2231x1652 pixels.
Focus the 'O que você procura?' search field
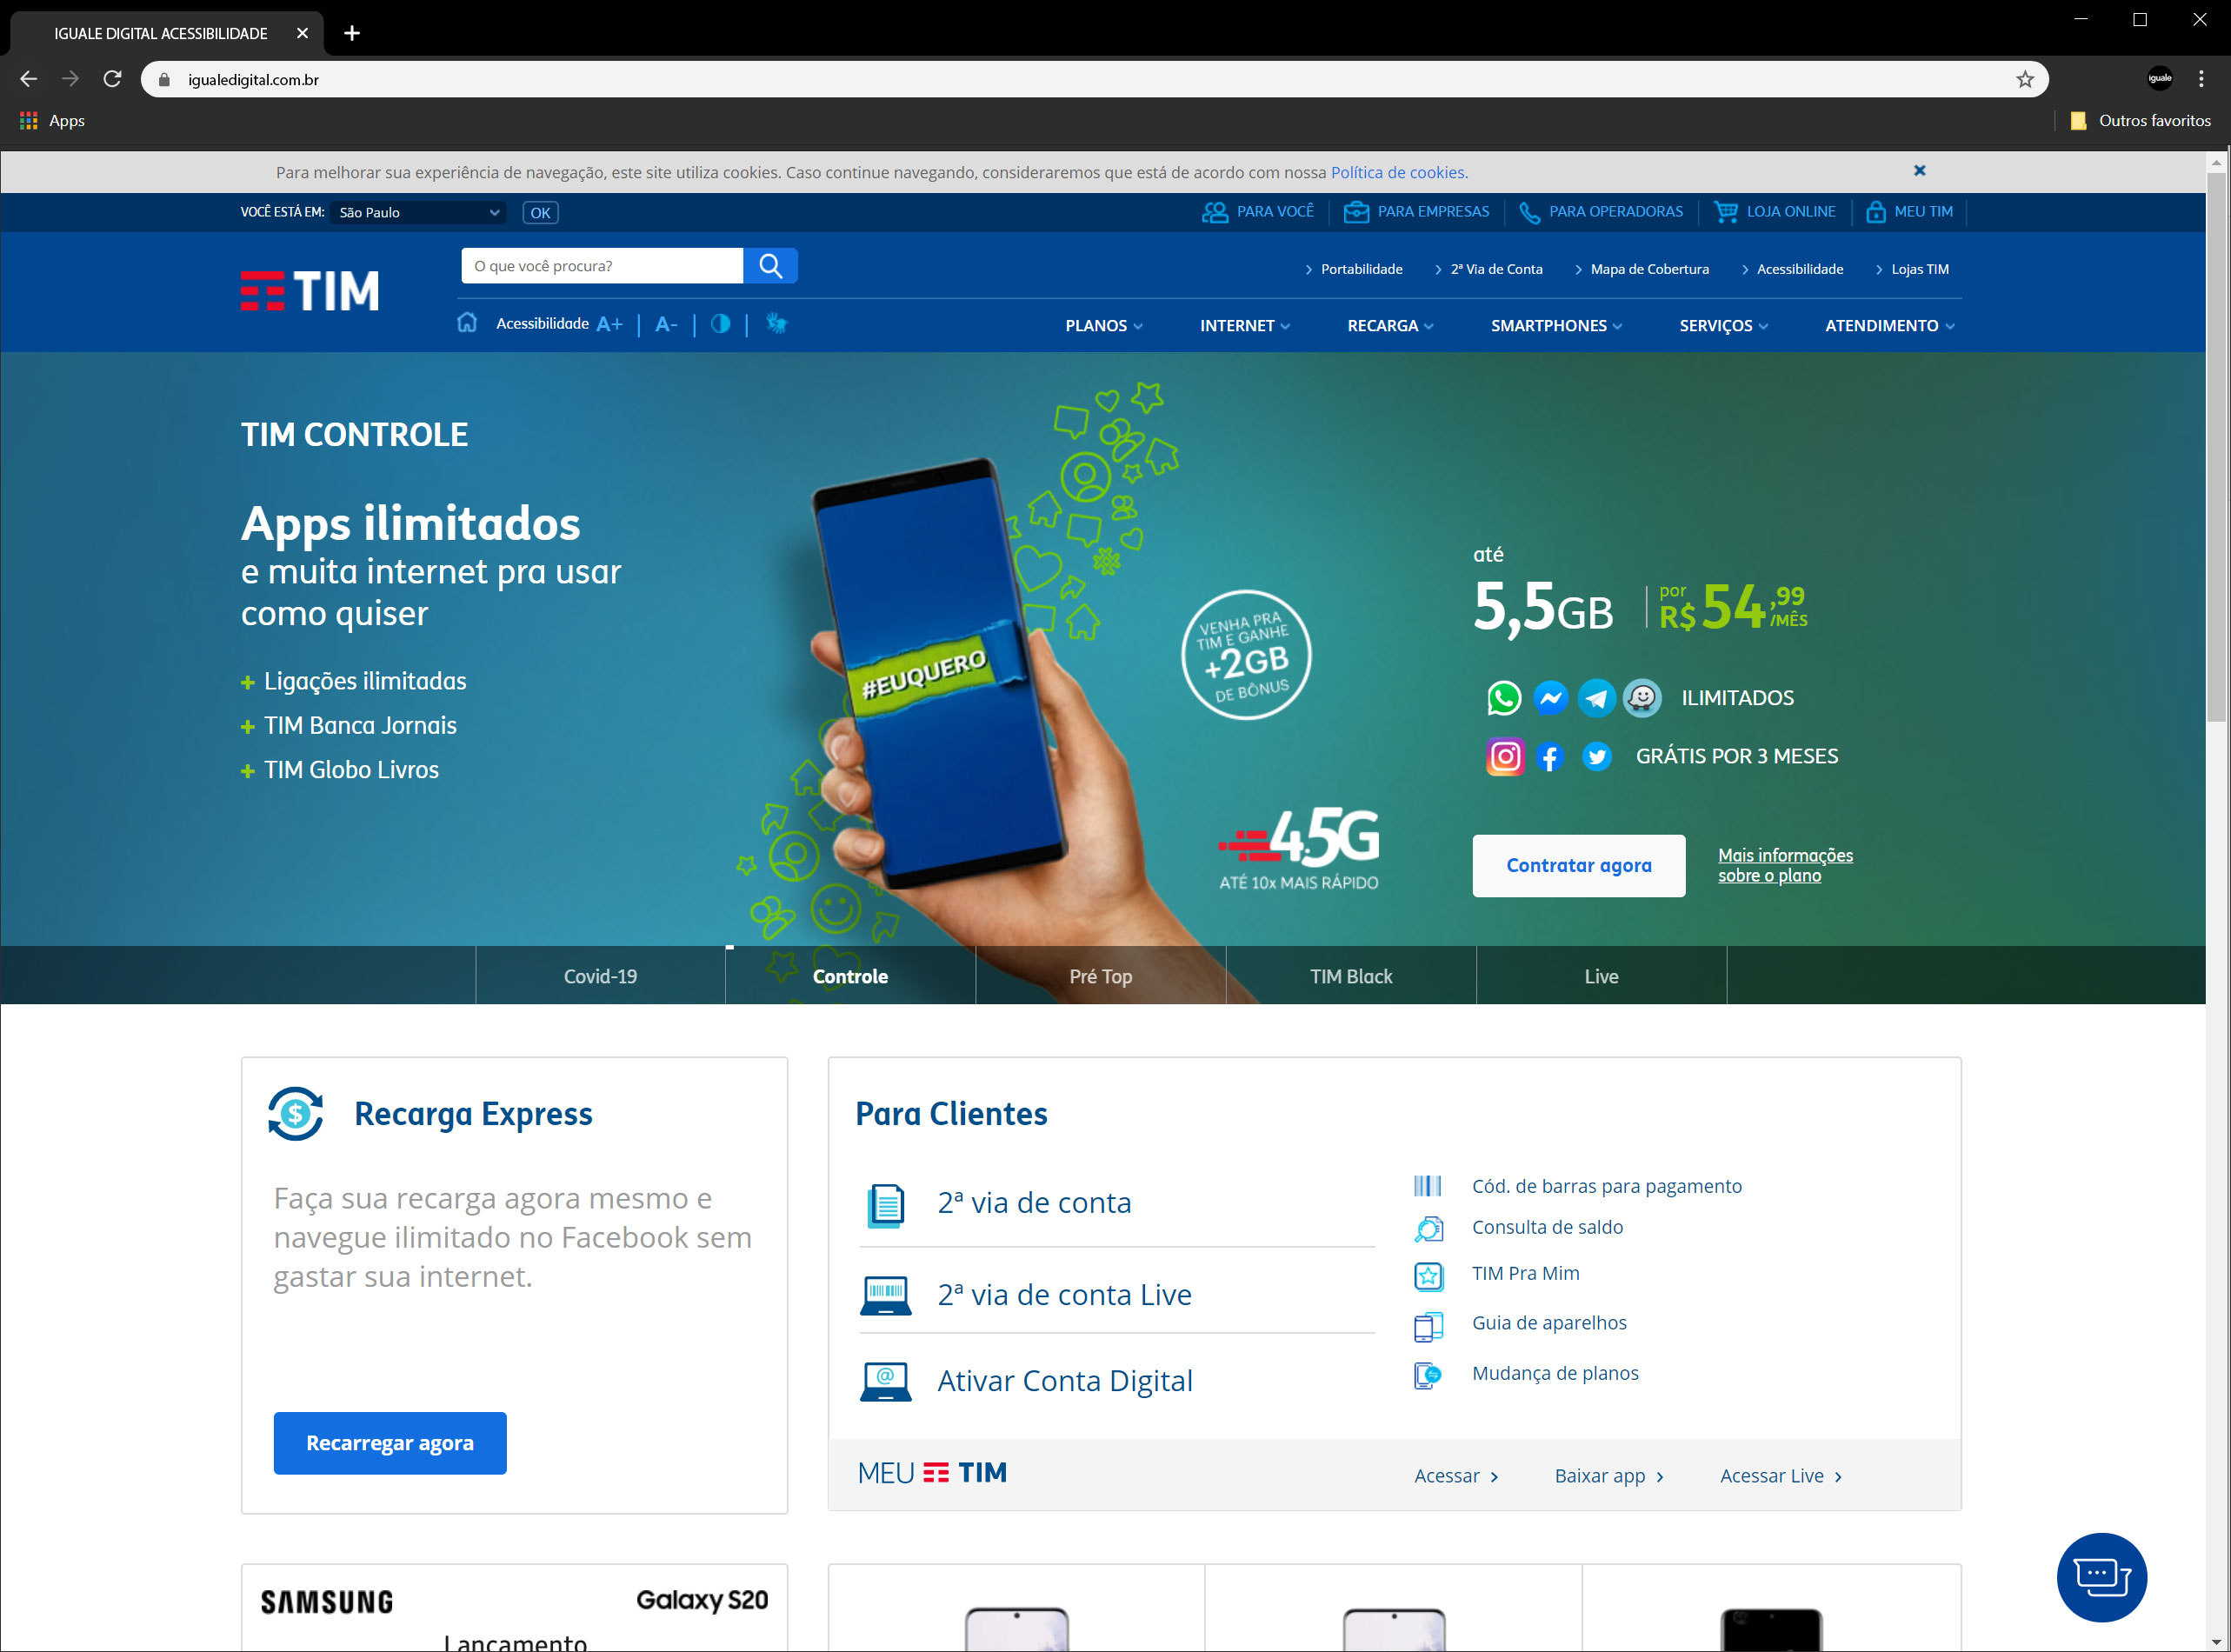[602, 266]
